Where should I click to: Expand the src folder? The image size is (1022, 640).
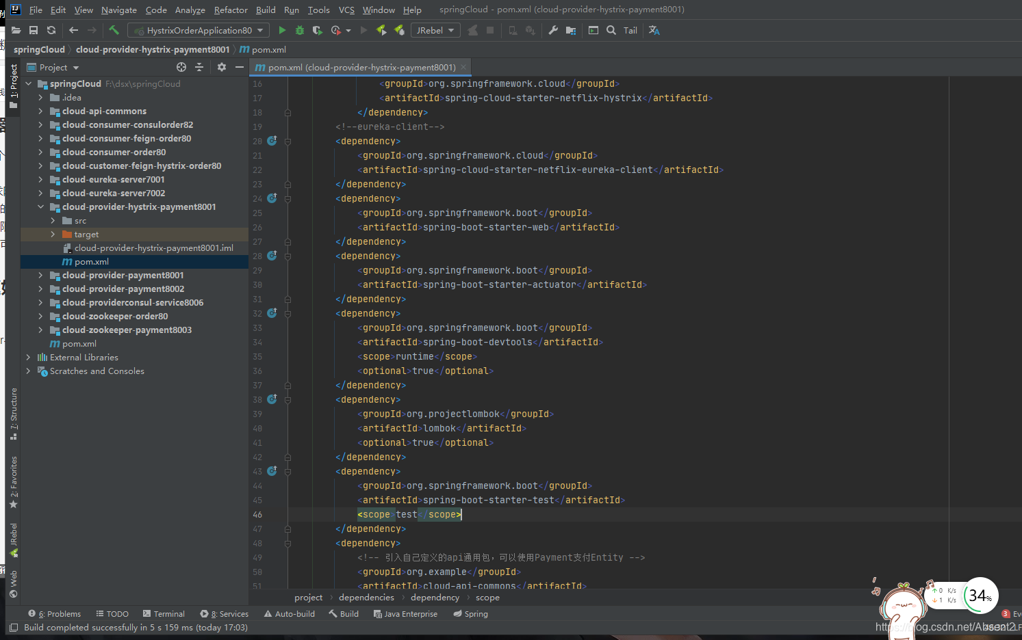53,220
